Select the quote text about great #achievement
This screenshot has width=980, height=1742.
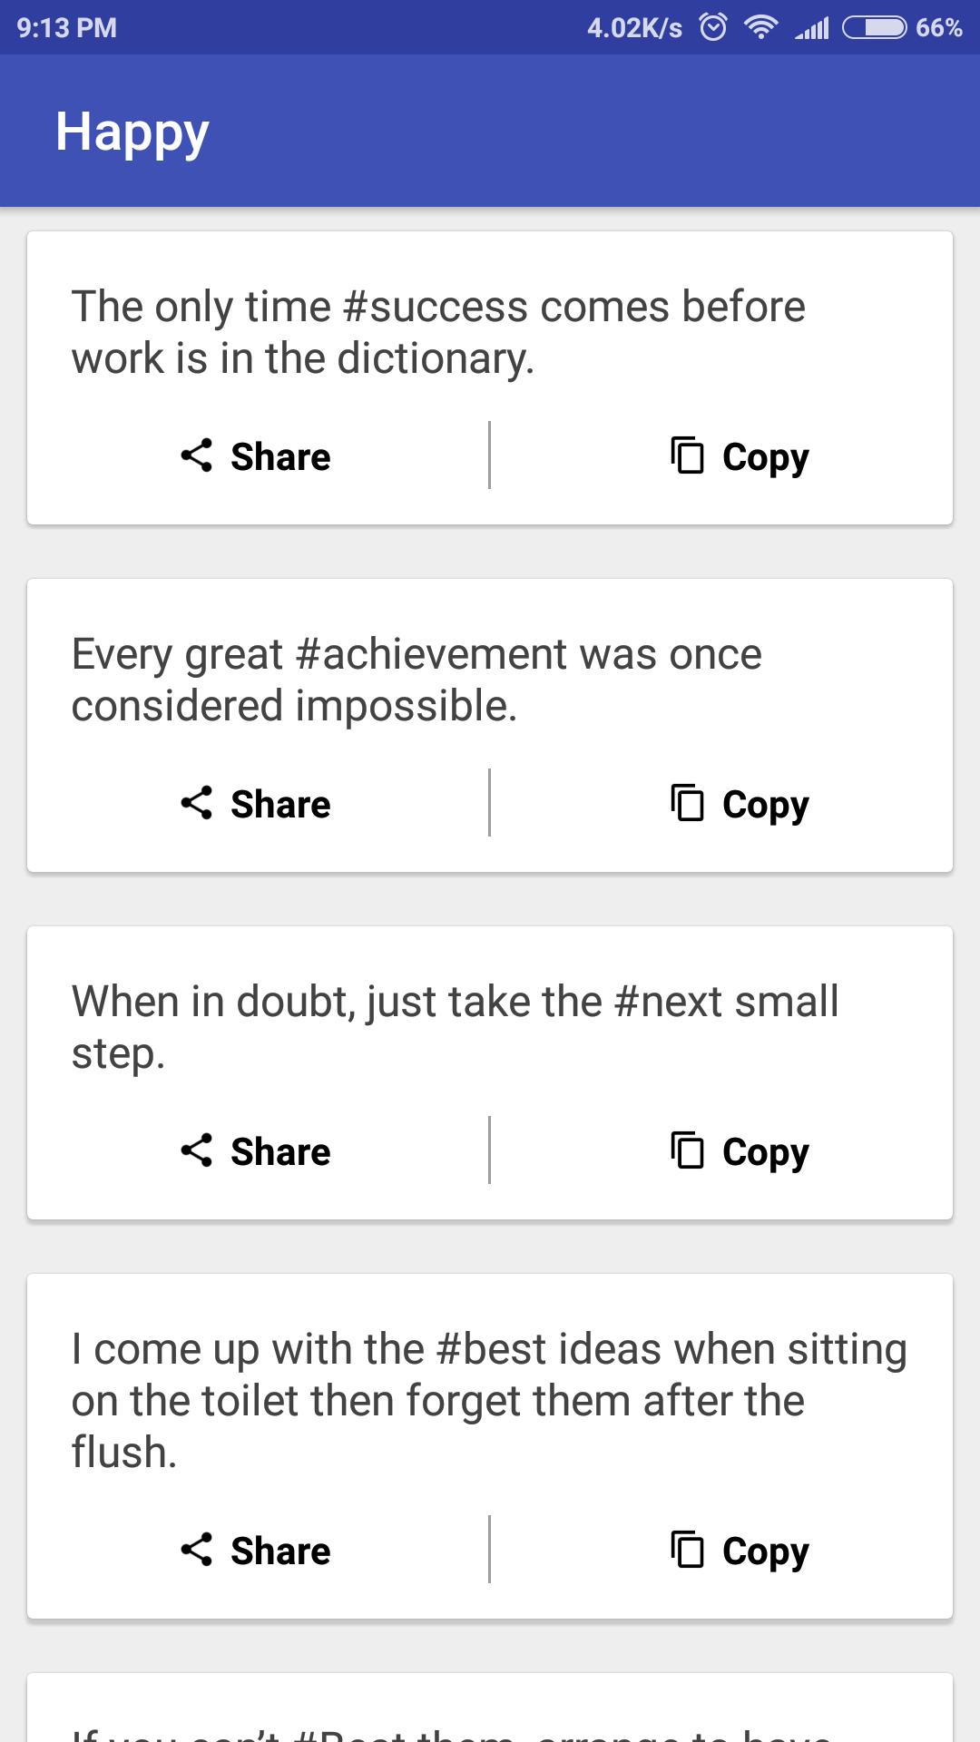[416, 680]
